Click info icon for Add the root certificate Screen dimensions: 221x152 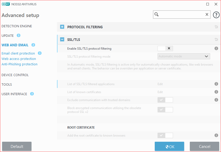(x=216, y=135)
